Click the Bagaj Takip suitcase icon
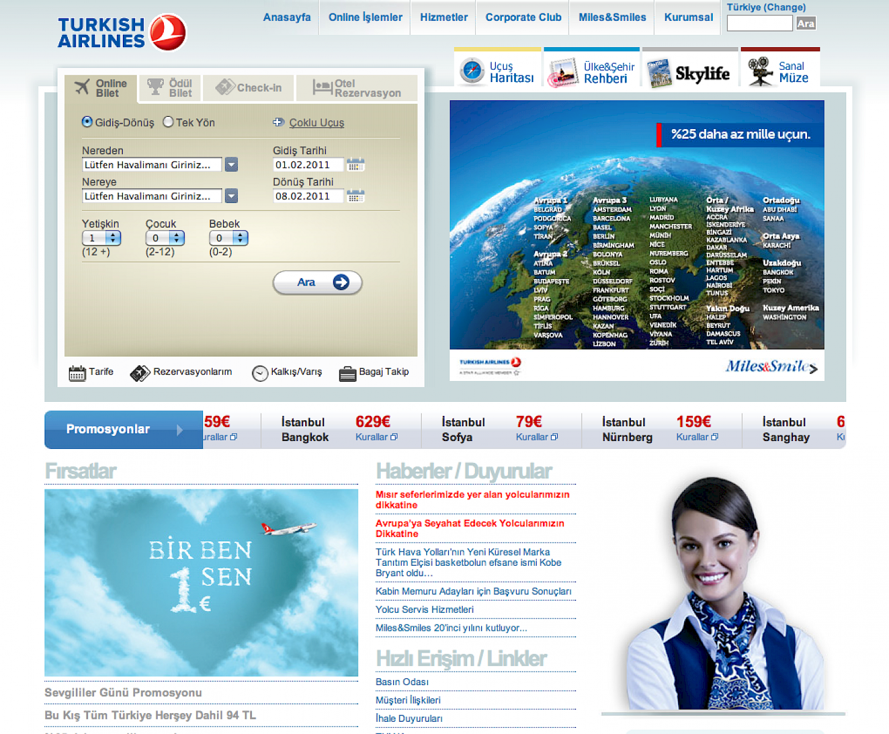Viewport: 889px width, 734px height. [347, 373]
